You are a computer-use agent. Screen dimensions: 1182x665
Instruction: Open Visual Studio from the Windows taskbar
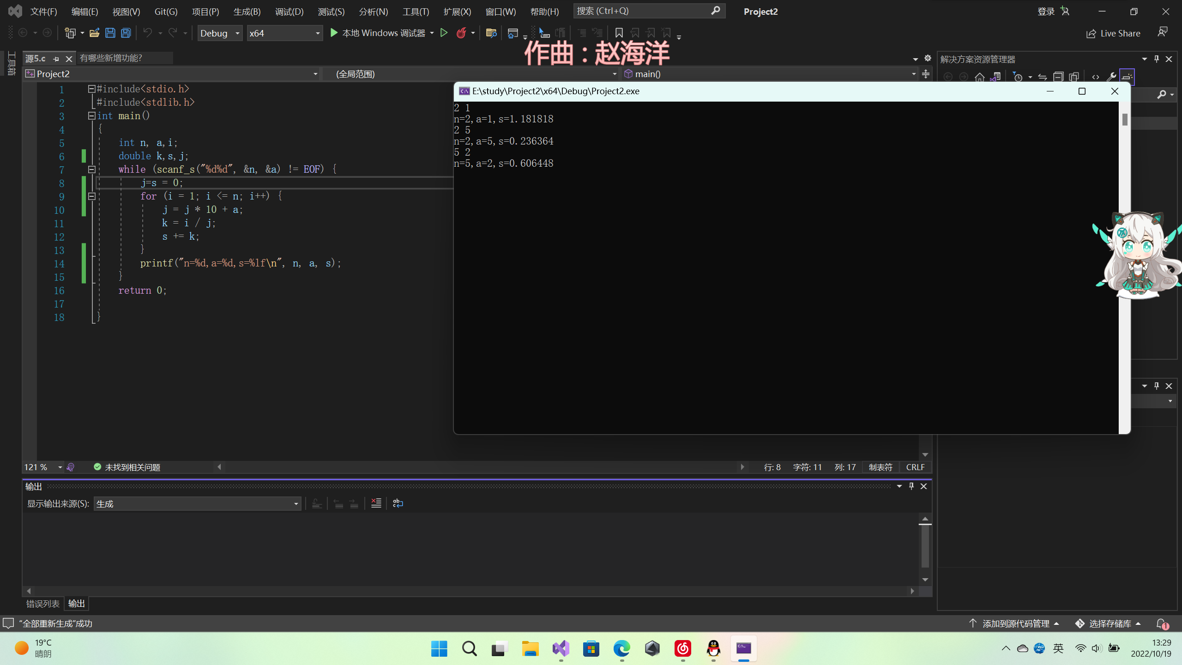point(561,648)
